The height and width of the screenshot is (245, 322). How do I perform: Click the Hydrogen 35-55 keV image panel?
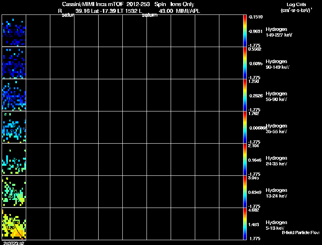tap(14, 127)
